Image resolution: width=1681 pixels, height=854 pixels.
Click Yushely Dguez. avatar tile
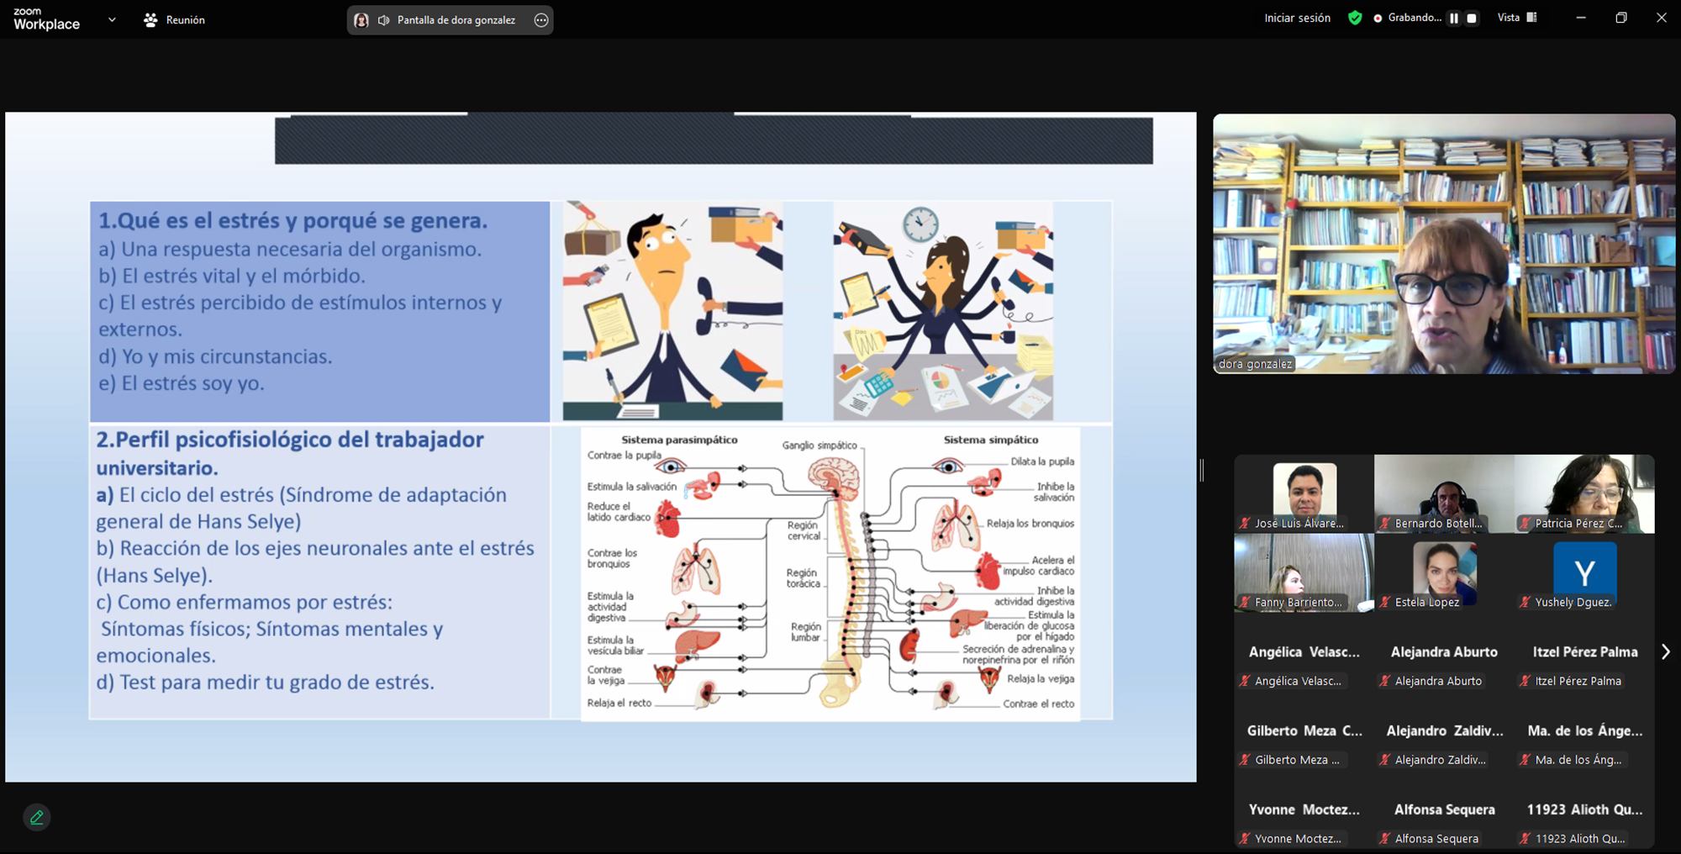(x=1584, y=574)
